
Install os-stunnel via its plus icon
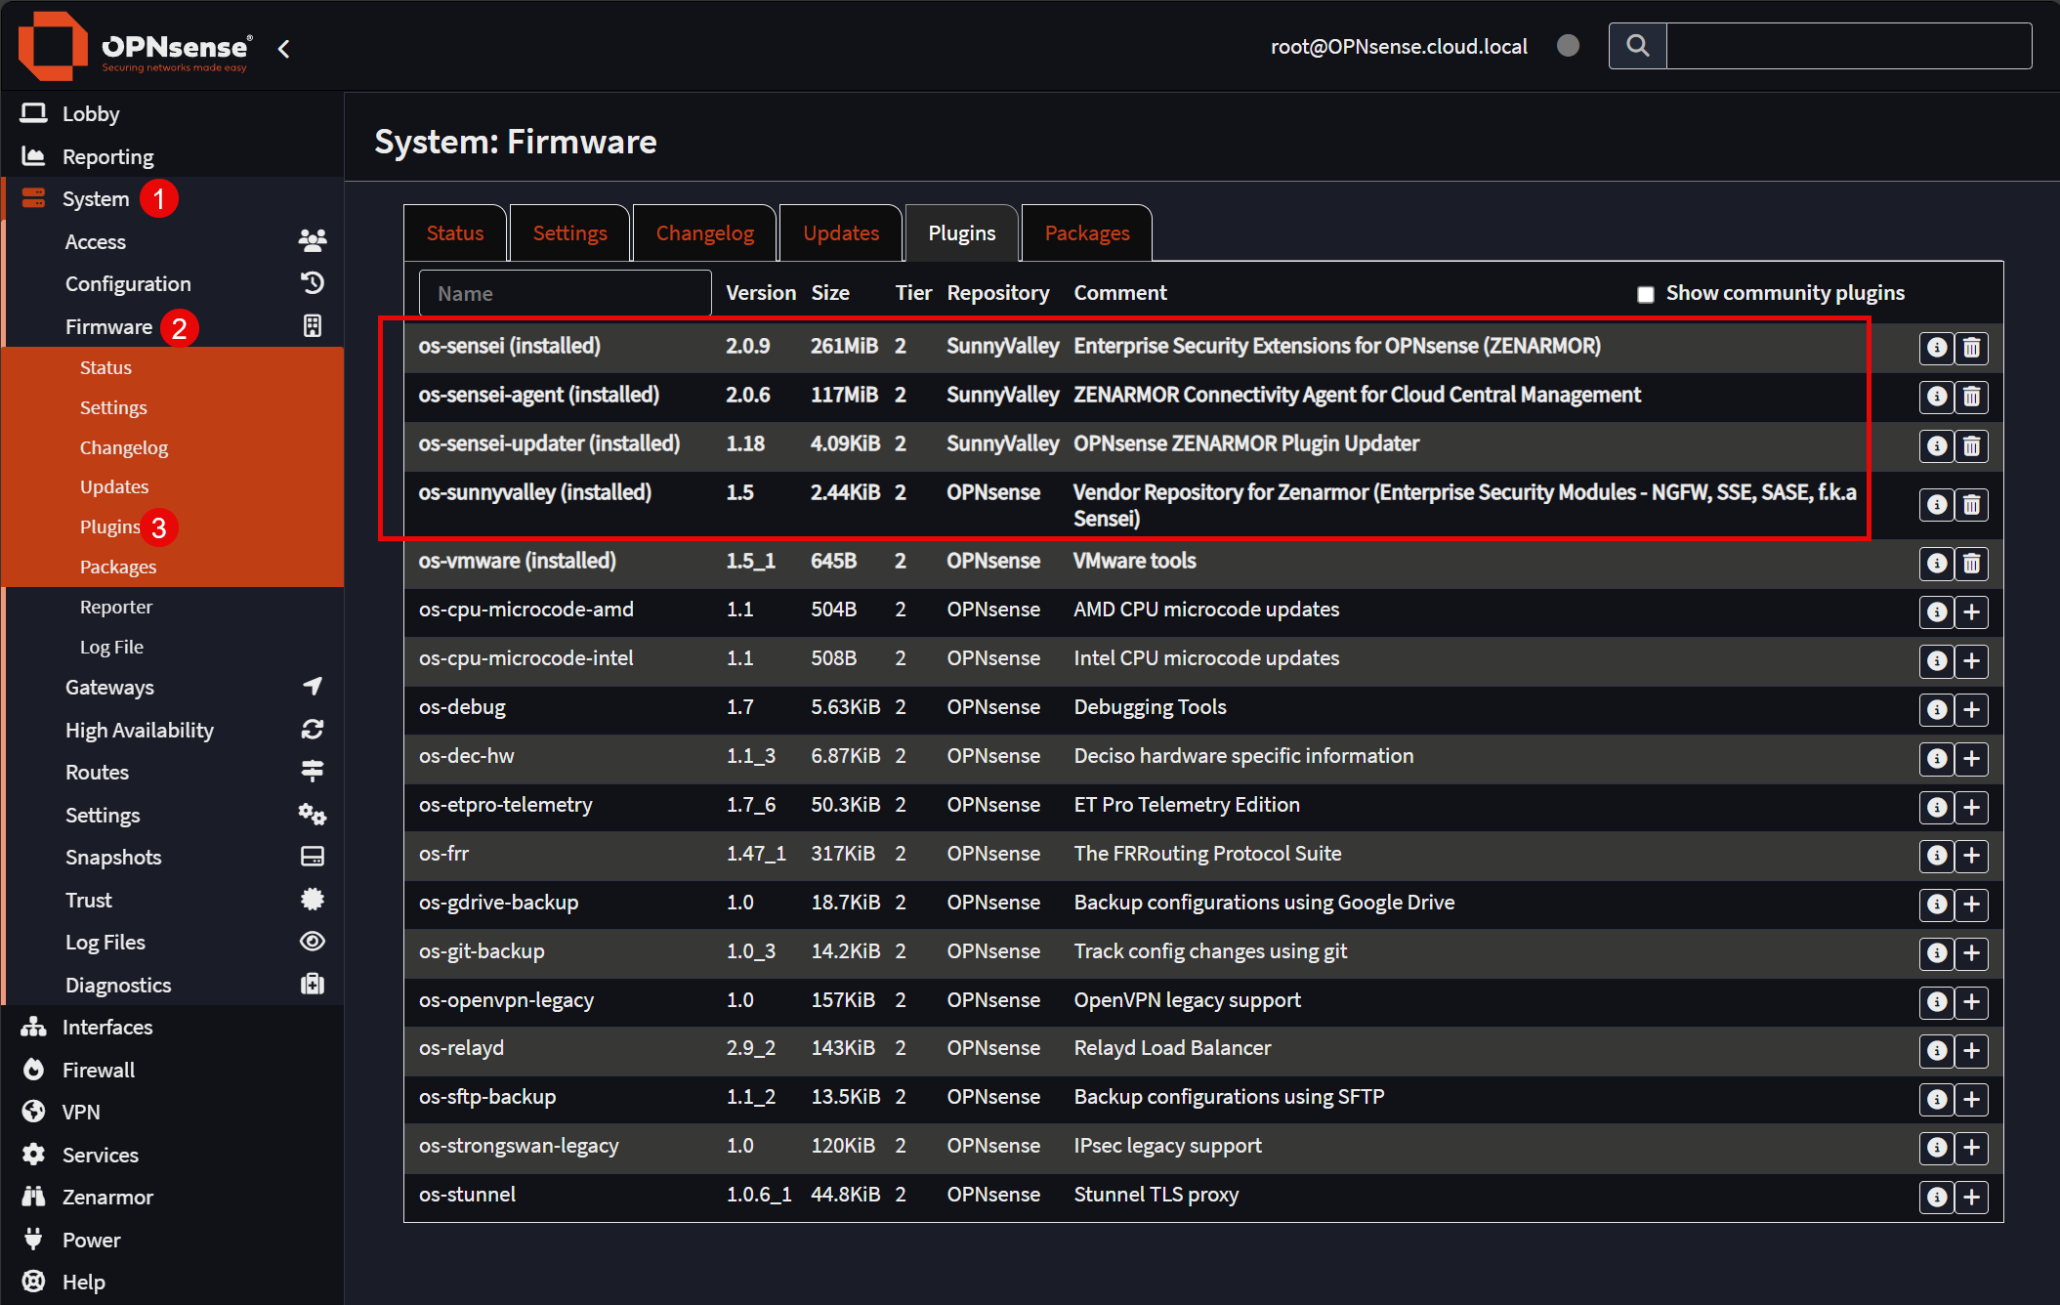coord(1972,1198)
